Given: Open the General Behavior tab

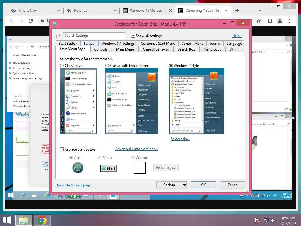Looking at the screenshot, I should (x=156, y=49).
